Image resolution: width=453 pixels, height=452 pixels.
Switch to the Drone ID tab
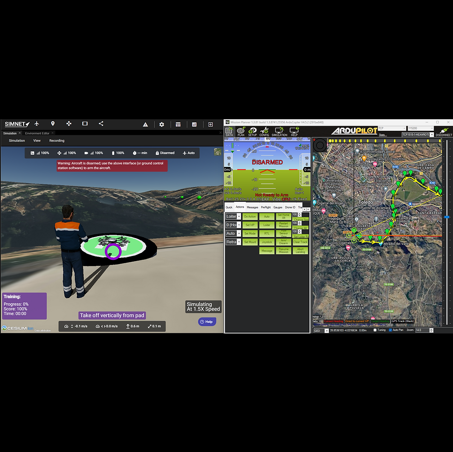(290, 208)
